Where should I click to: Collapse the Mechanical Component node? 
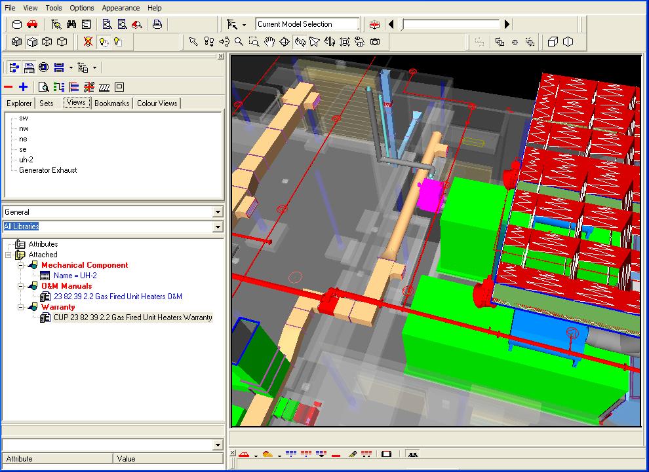[20, 265]
